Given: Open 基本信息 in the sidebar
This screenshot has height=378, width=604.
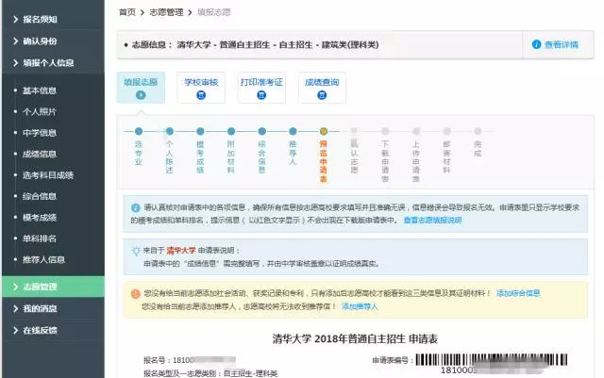Looking at the screenshot, I should coord(40,90).
